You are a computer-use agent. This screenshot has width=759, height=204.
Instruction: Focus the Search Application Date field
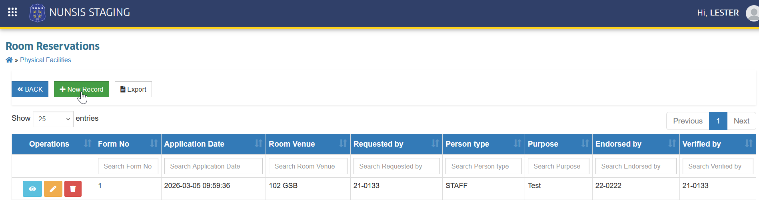pos(214,166)
